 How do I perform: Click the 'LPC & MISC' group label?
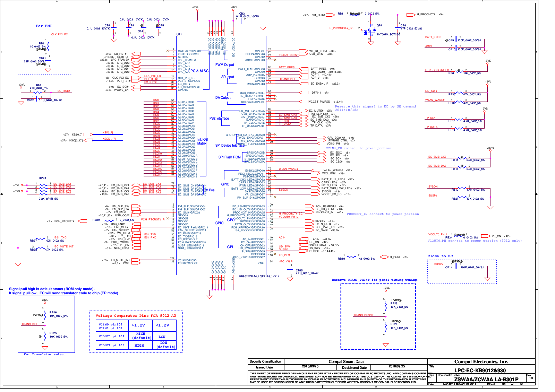point(198,71)
